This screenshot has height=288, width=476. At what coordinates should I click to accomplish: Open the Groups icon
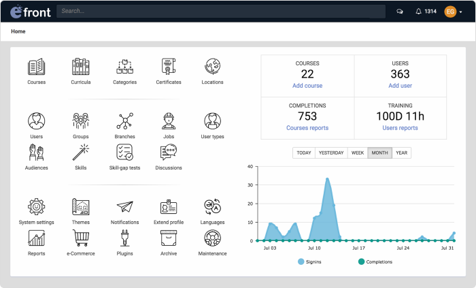pos(80,121)
